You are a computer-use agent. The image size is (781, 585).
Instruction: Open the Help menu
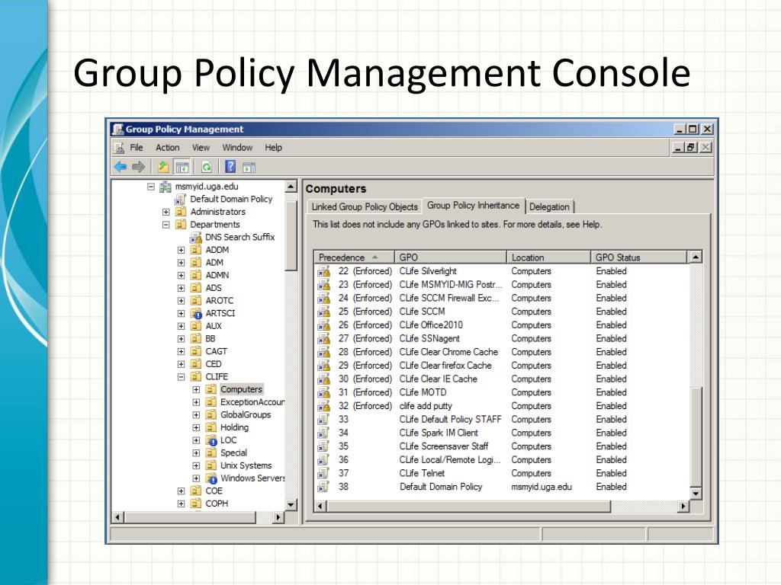[274, 148]
